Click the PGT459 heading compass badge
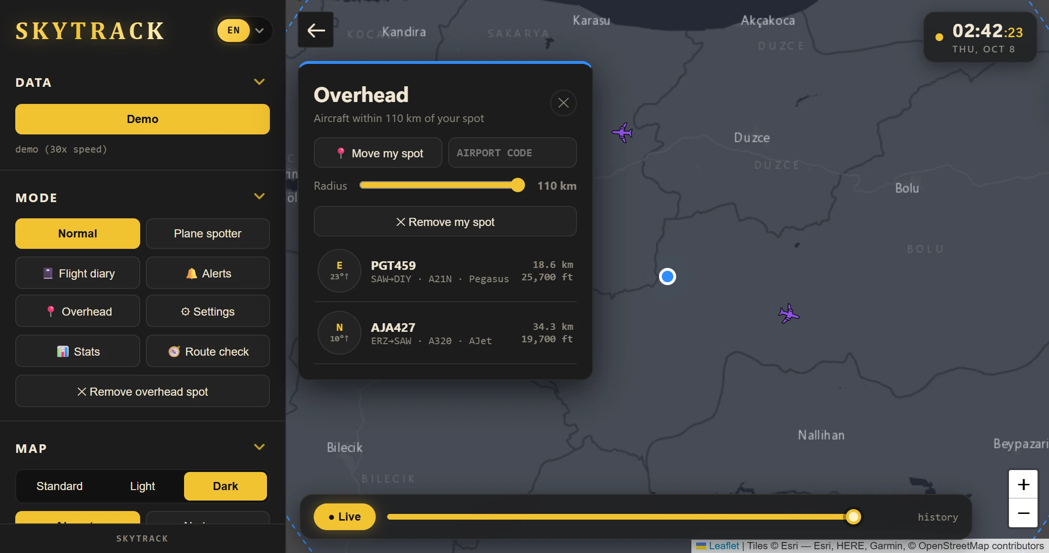This screenshot has width=1049, height=553. coord(339,270)
